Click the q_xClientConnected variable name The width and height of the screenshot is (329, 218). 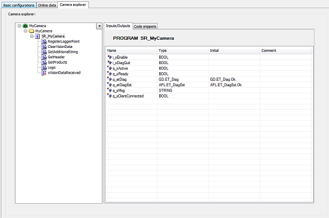point(128,96)
